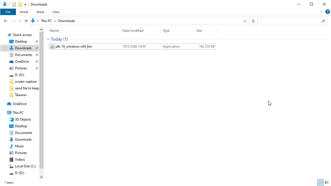This screenshot has width=331, height=186.
Task: Click the 19/3/2566 10:49 date cell
Action: [x=134, y=46]
